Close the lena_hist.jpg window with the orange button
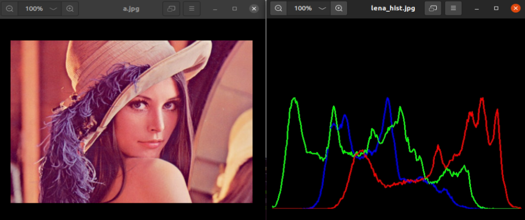The image size is (525, 220). tap(515, 8)
